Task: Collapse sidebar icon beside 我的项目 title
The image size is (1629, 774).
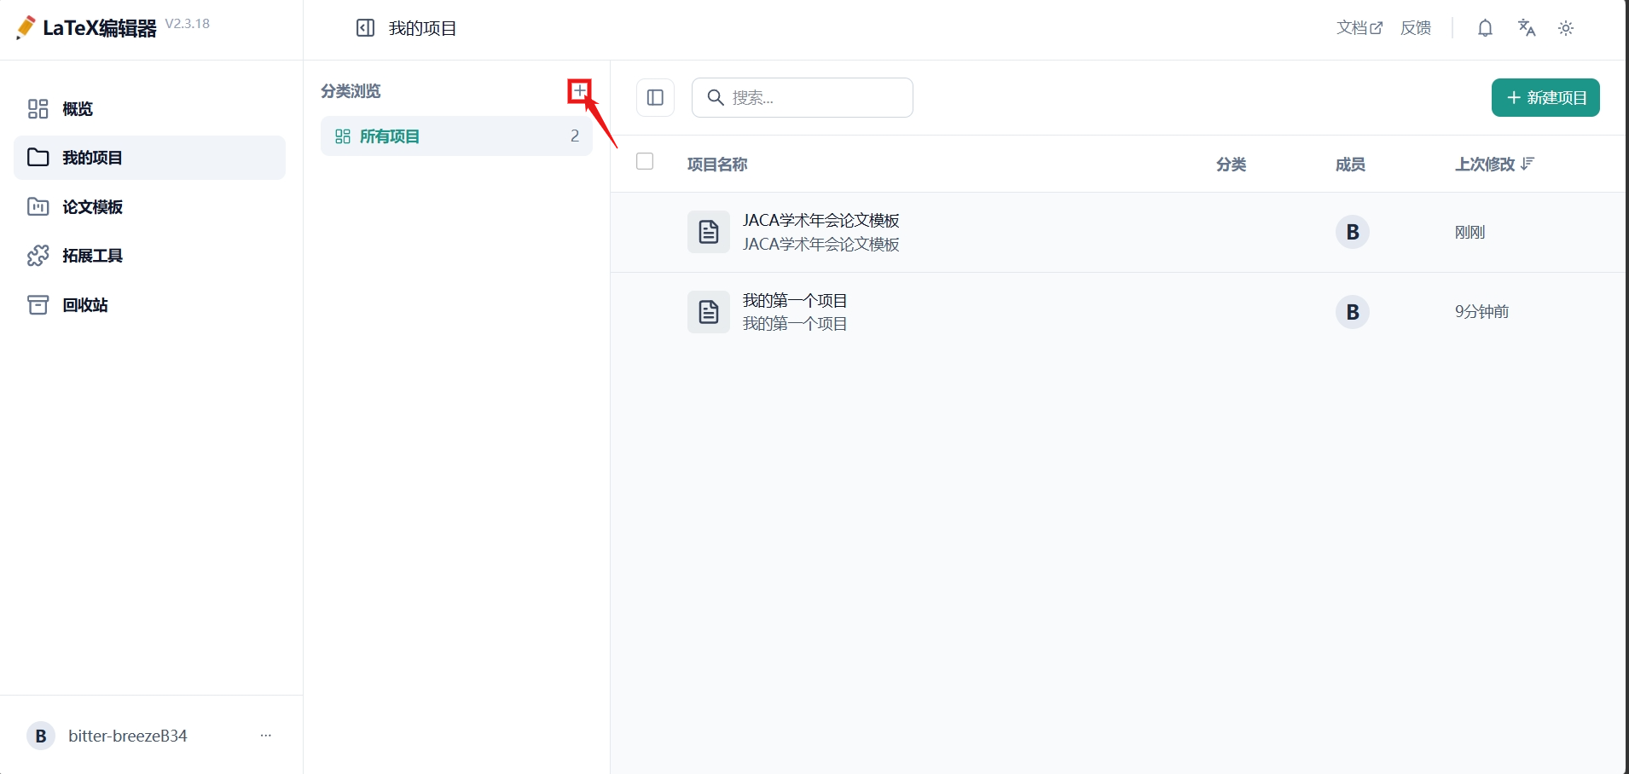Action: pos(365,28)
